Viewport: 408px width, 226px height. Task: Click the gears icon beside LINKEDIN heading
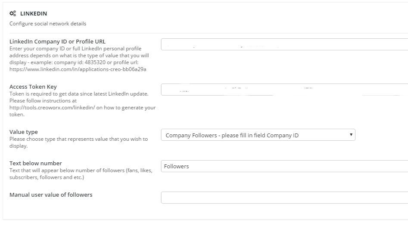coord(12,14)
